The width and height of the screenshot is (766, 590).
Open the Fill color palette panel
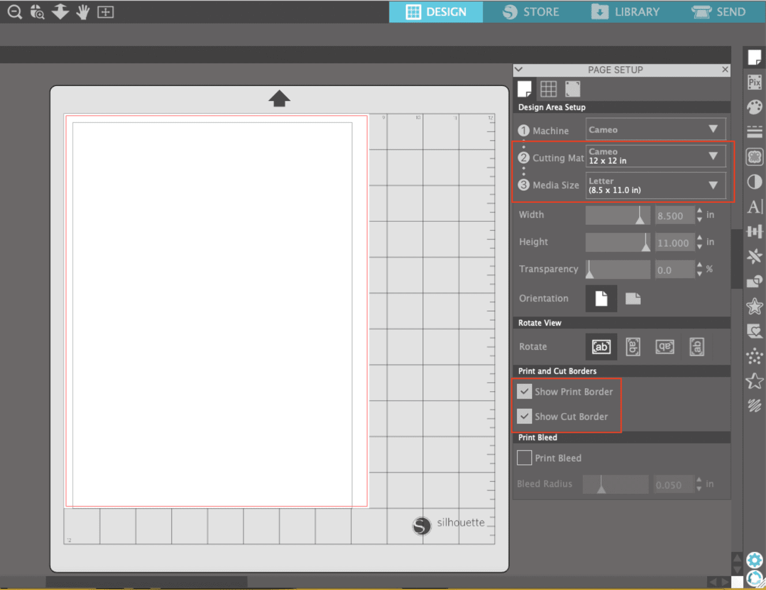[754, 107]
